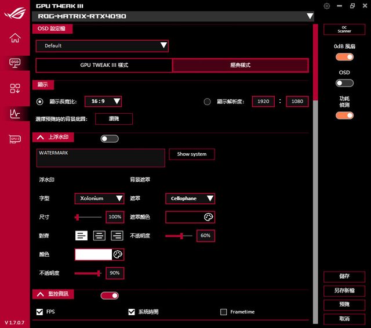Switch to GPU TWEAK III 樣式 tab
The height and width of the screenshot is (328, 371).
pos(104,65)
